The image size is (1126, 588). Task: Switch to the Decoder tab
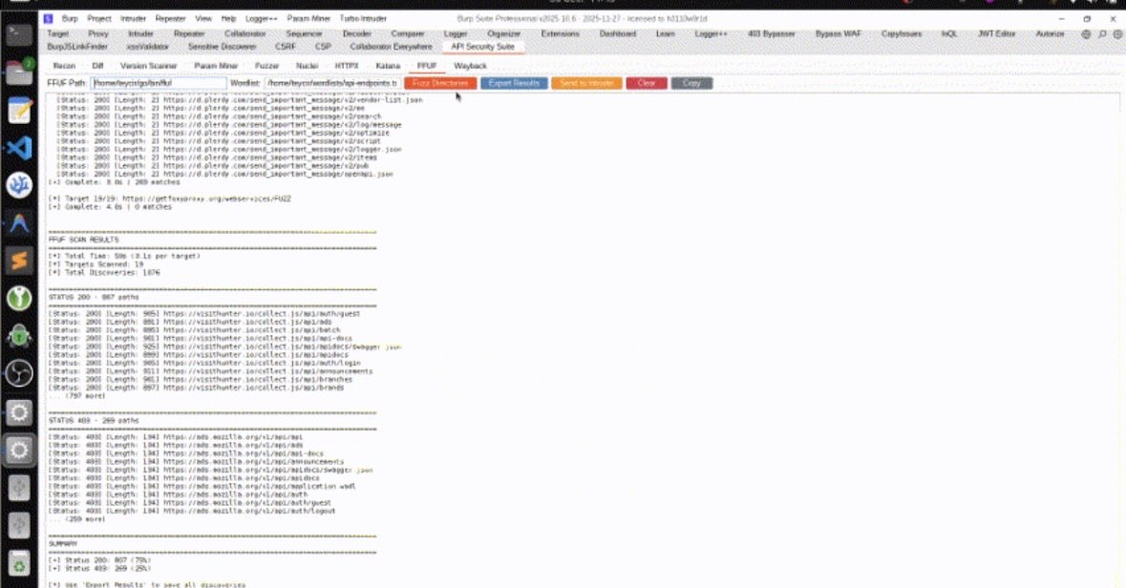point(357,33)
